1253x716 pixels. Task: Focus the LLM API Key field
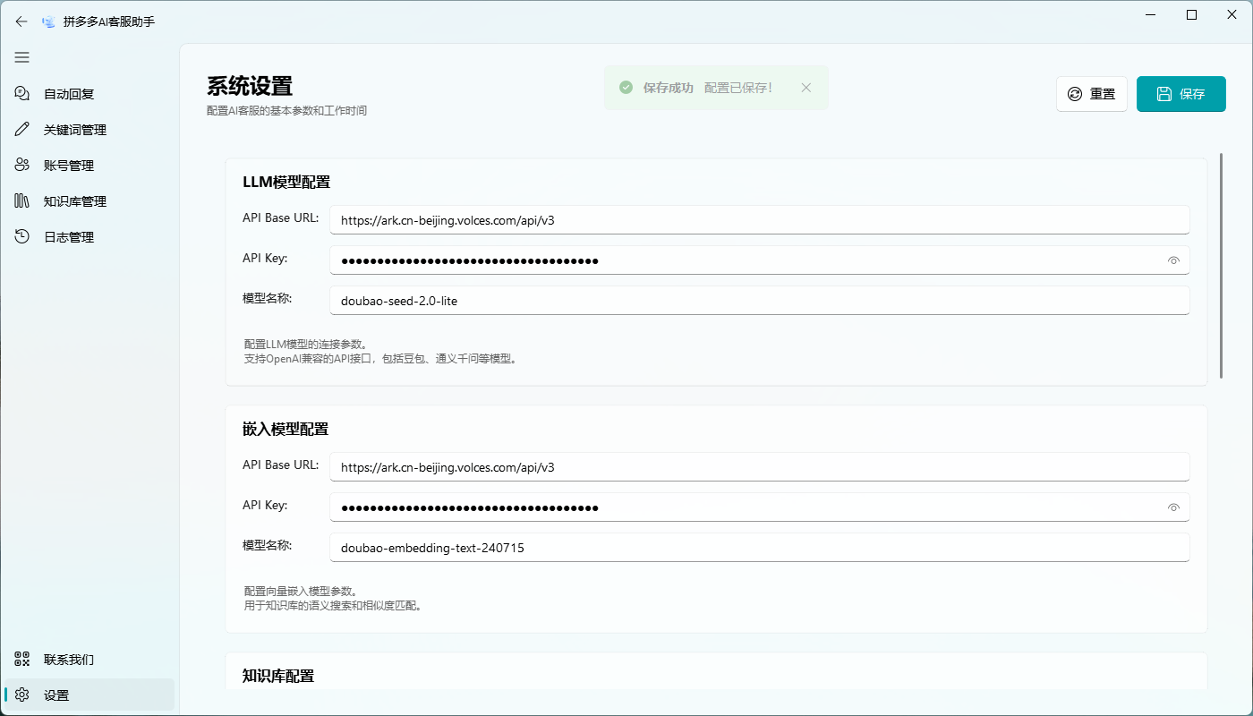coord(759,260)
